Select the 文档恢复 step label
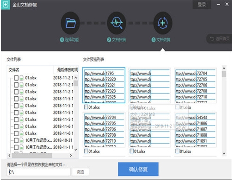This screenshot has width=235, height=182. [161, 40]
